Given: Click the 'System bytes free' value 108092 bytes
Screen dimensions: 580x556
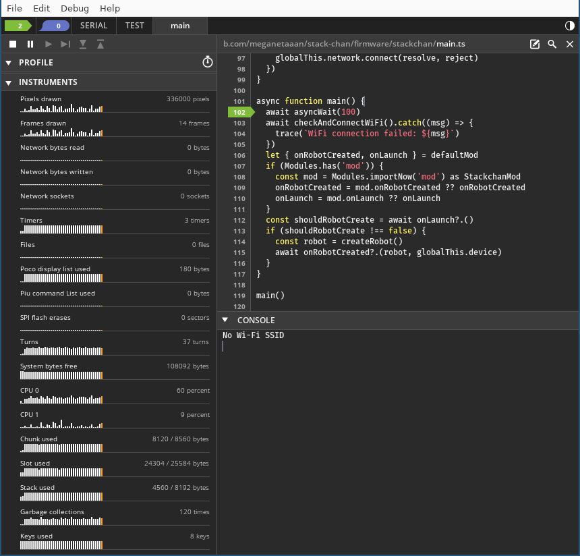Looking at the screenshot, I should click(x=187, y=366).
